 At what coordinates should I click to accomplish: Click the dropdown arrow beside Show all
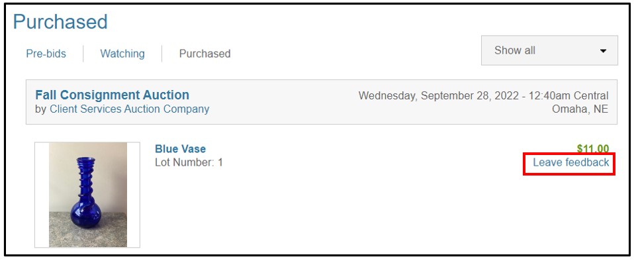603,51
